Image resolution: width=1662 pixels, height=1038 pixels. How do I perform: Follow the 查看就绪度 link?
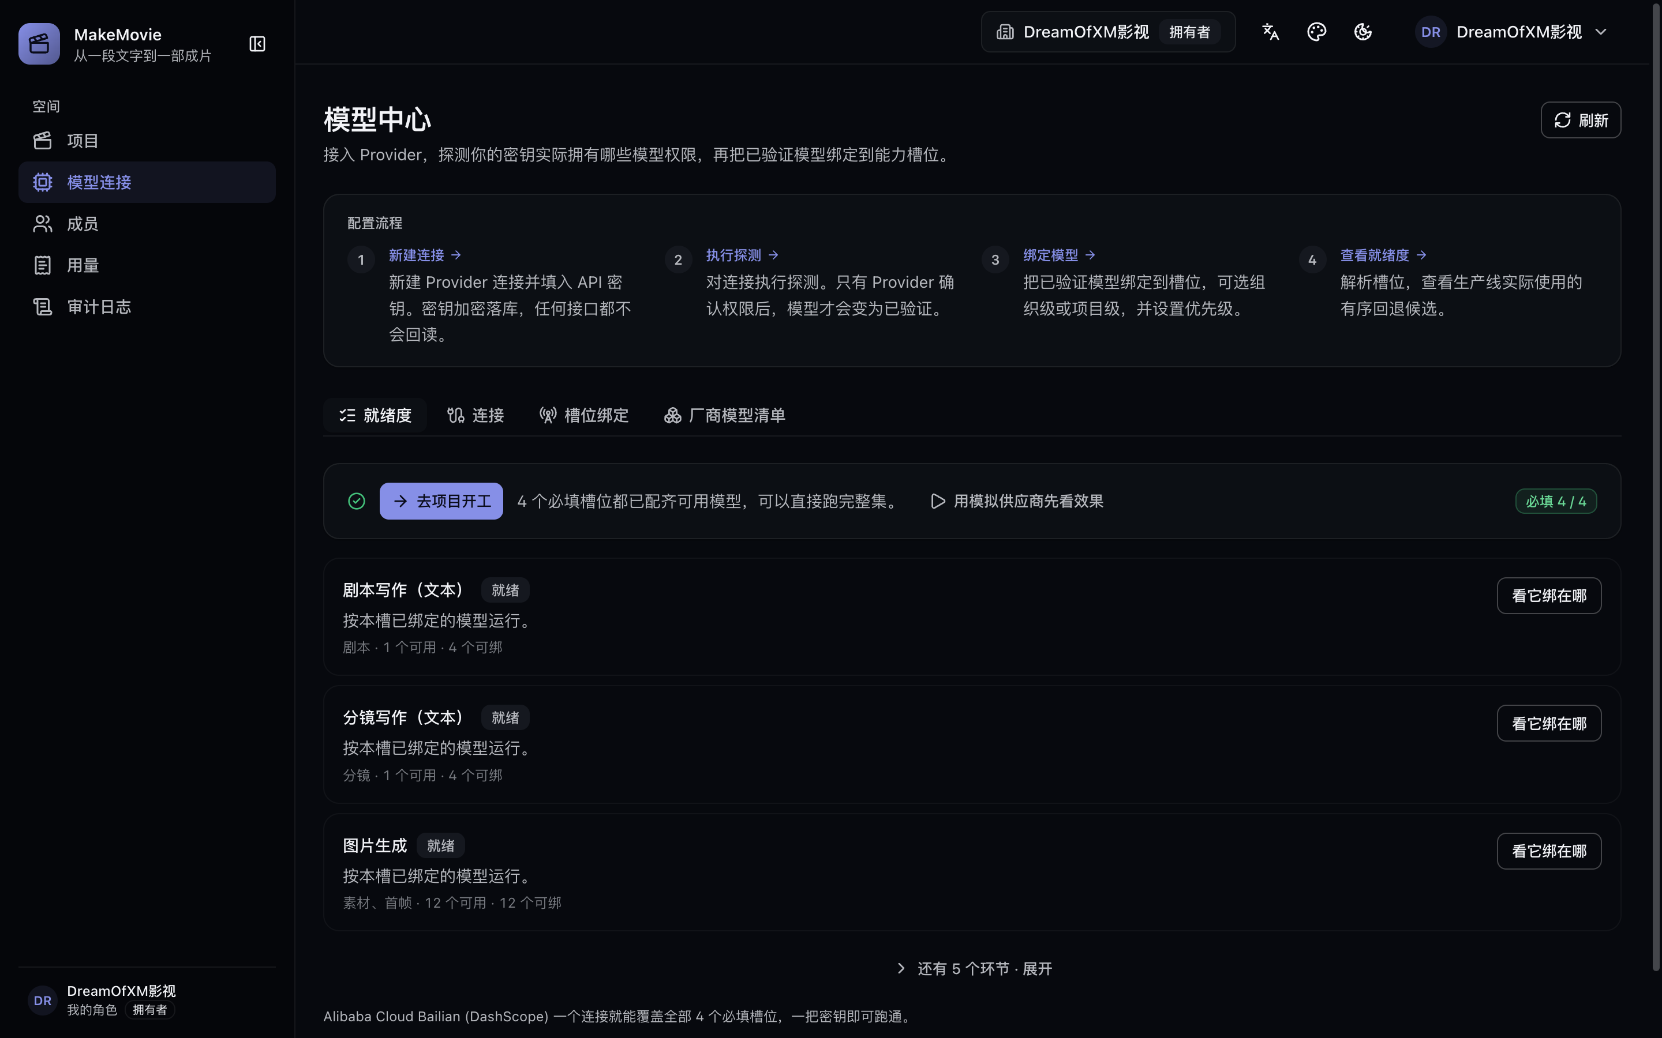coord(1383,255)
